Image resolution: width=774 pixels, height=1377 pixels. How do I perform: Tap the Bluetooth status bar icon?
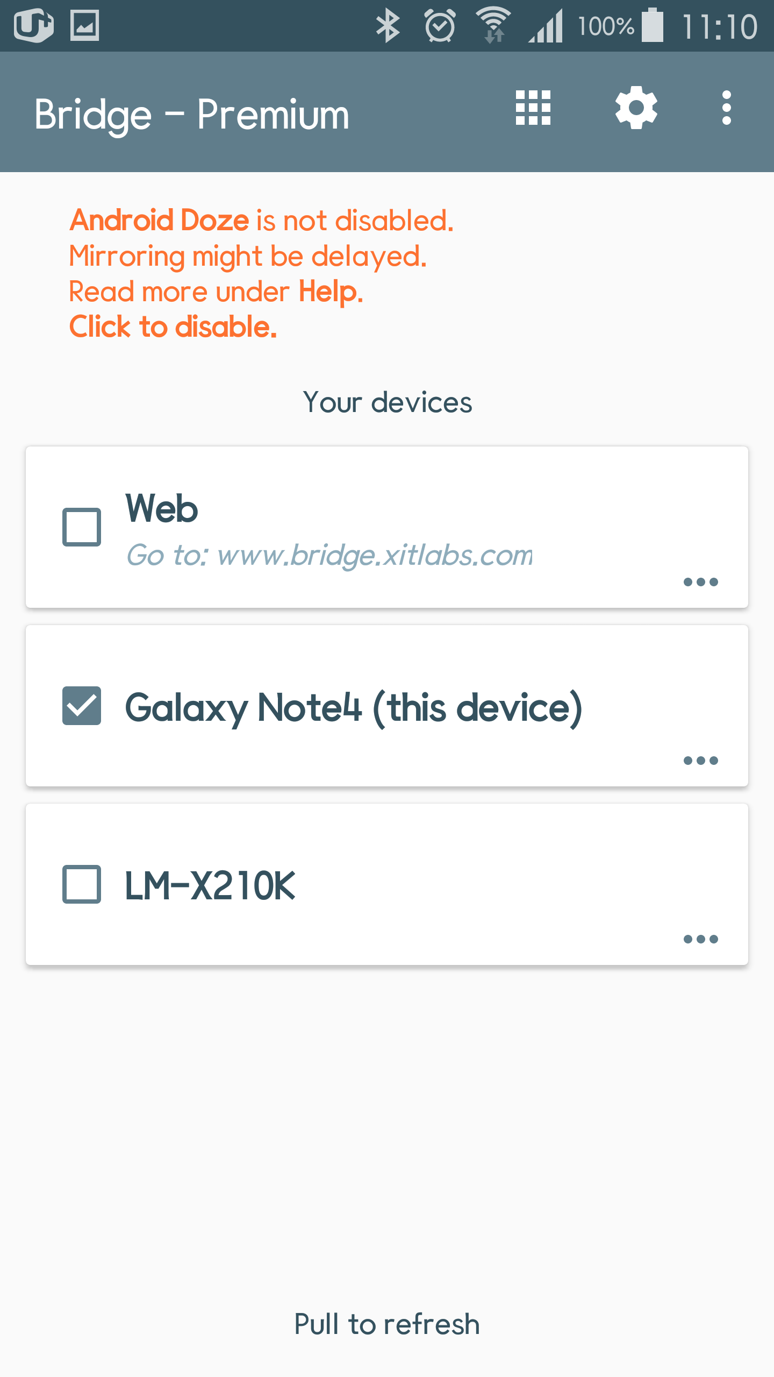(388, 26)
